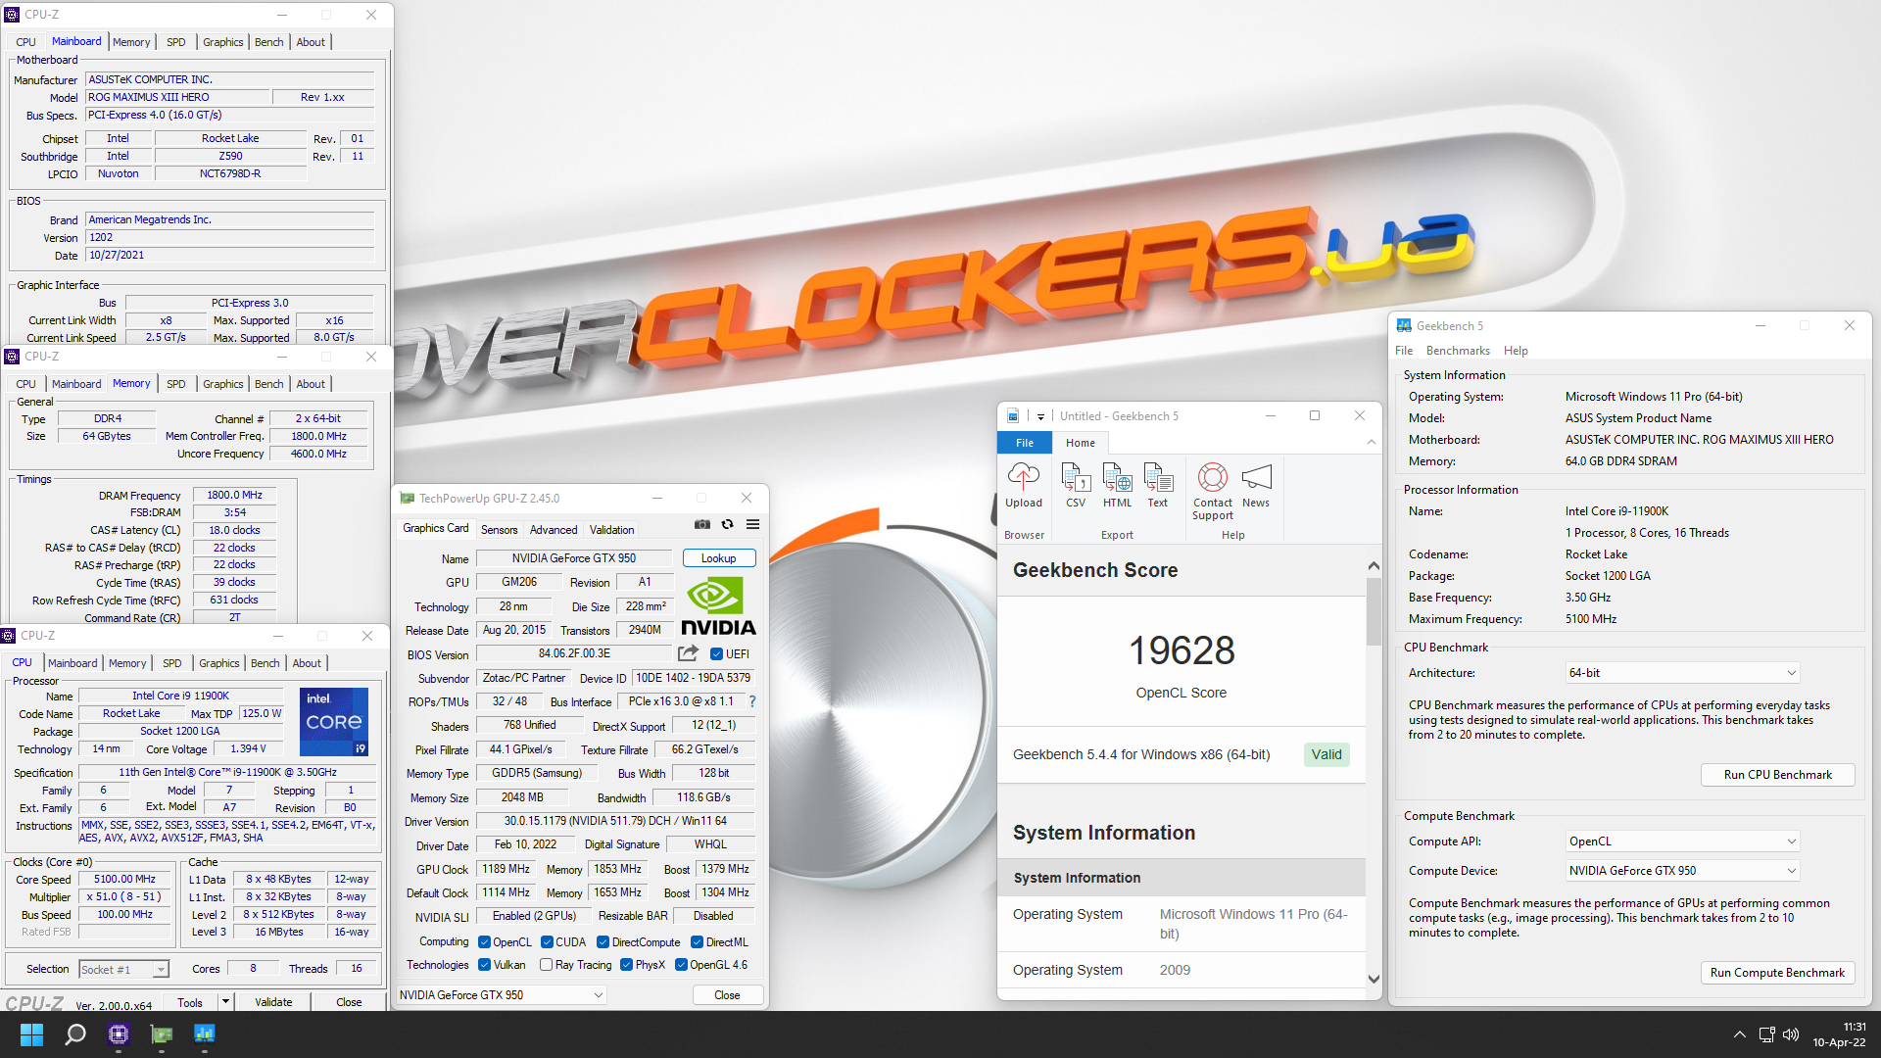1881x1058 pixels.
Task: Collapse the Geekbench ribbon
Action: point(1371,443)
